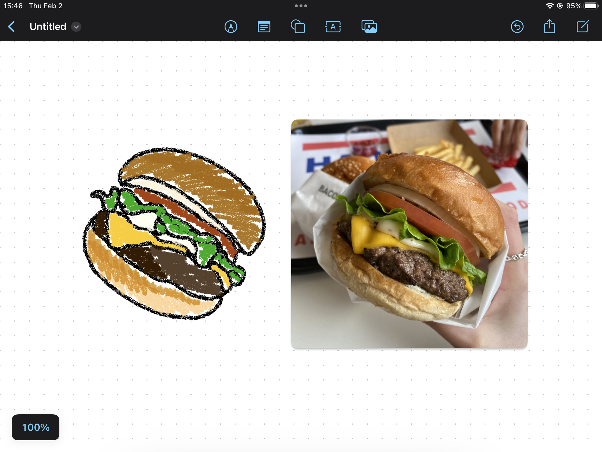
Task: Open the share sheet icon
Action: [549, 27]
